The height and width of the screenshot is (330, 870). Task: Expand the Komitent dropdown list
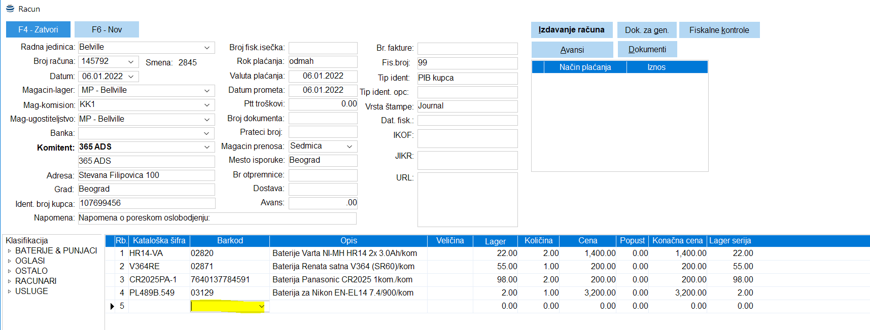tap(207, 147)
